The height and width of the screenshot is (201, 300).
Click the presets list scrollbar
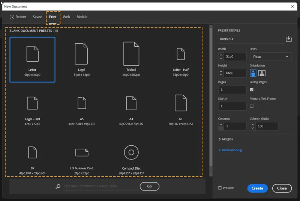211,97
